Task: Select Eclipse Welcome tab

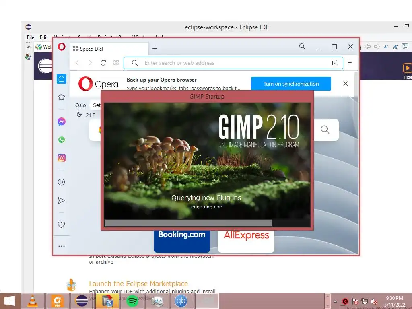Action: pyautogui.click(x=43, y=47)
